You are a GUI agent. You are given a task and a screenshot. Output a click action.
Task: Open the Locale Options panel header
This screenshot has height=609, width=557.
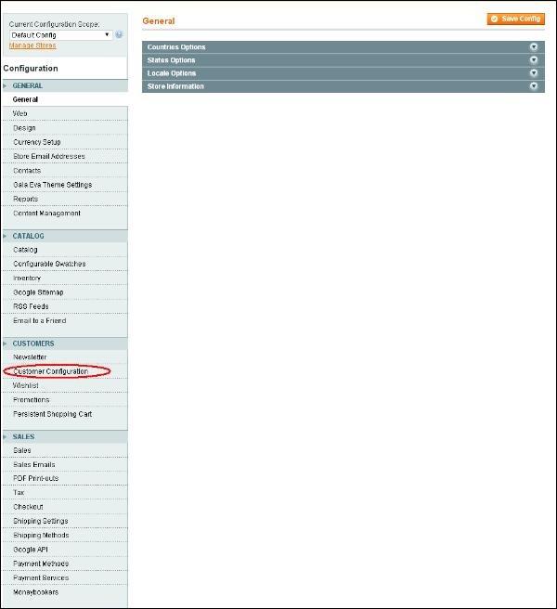click(343, 73)
